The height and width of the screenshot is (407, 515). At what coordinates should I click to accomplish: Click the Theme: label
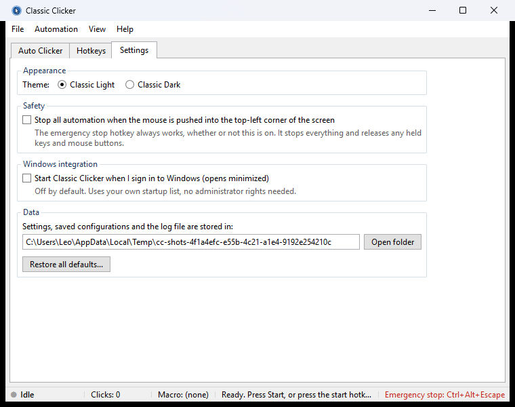[x=36, y=85]
